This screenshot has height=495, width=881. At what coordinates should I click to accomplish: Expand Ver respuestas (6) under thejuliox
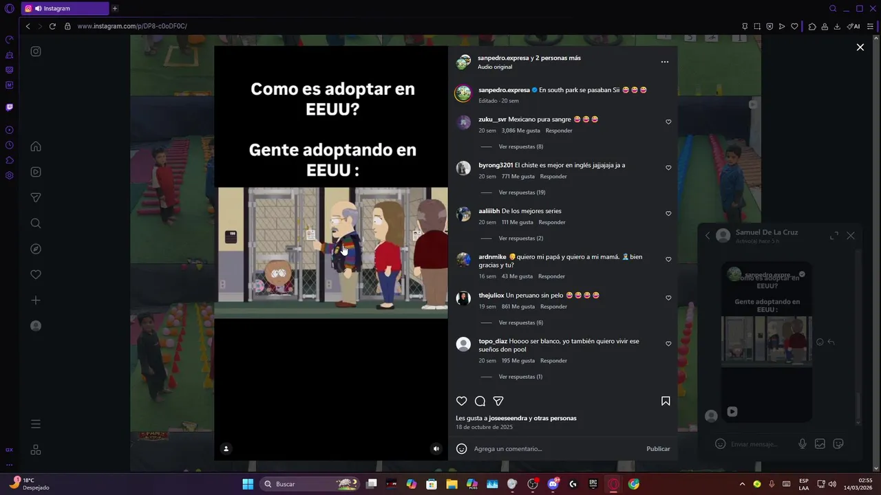pyautogui.click(x=520, y=322)
